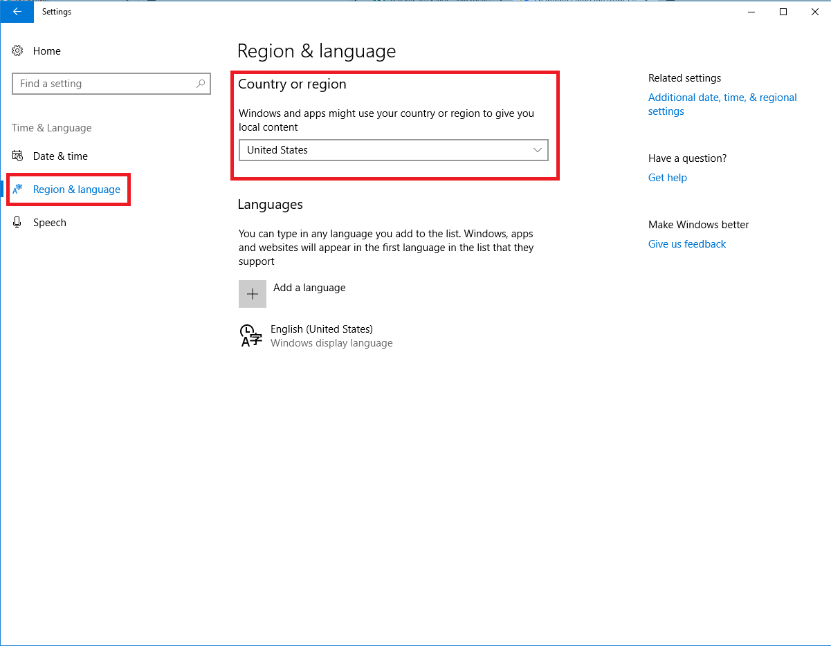Click the search magnifier in Find a setting
Viewport: 831px width, 646px height.
[201, 84]
